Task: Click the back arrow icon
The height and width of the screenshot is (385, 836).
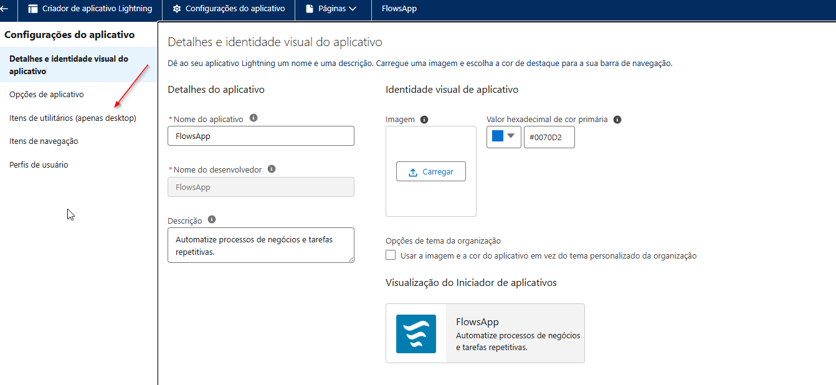Action: pyautogui.click(x=4, y=9)
